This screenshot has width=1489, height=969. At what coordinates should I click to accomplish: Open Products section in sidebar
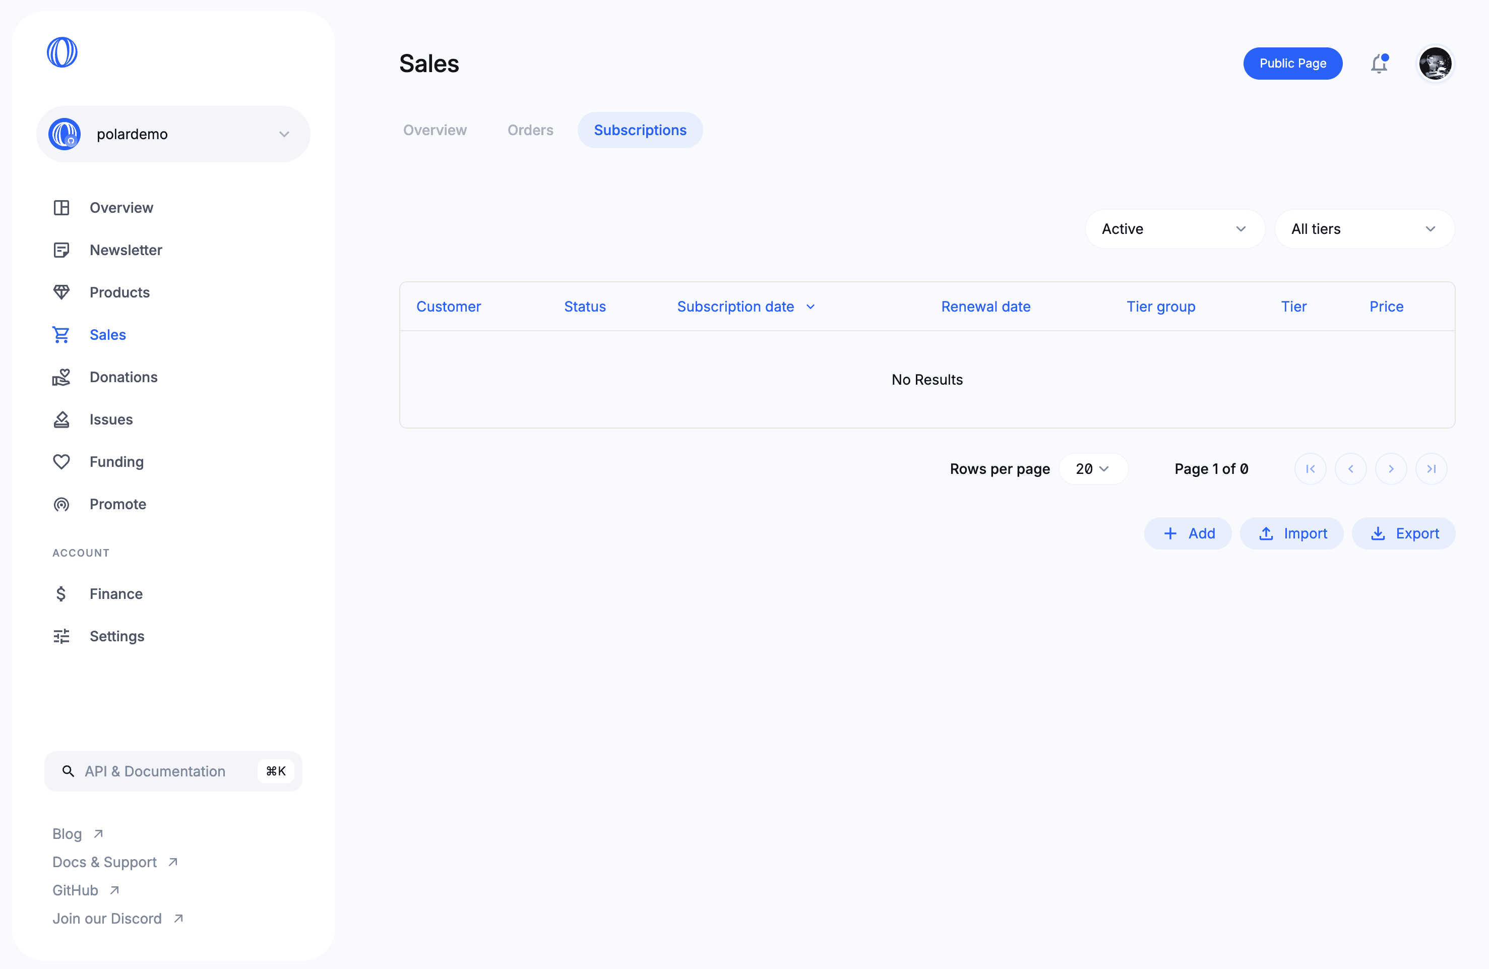tap(119, 292)
